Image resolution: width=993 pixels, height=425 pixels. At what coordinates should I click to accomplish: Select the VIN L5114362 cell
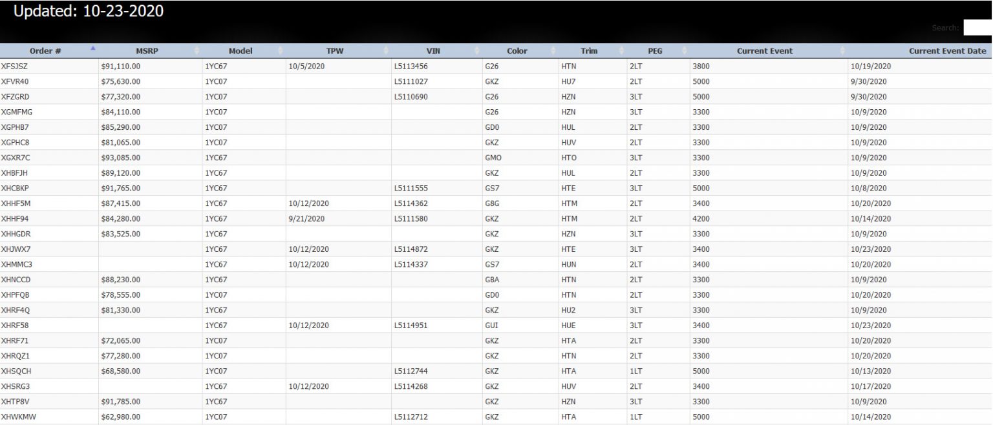click(411, 203)
